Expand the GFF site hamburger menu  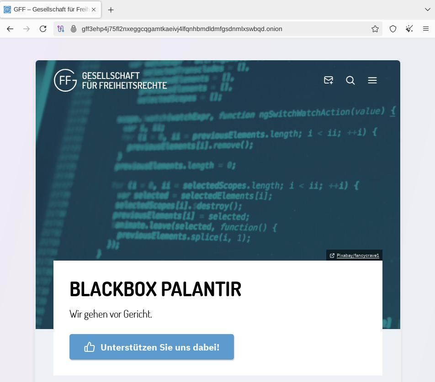click(372, 80)
